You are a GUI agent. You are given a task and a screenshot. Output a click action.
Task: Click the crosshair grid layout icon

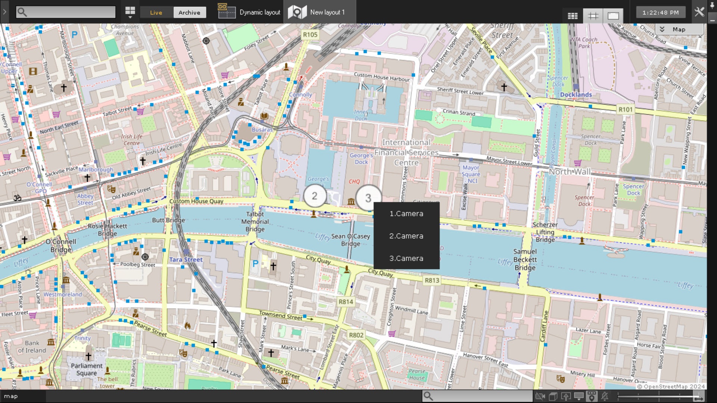[x=593, y=16]
